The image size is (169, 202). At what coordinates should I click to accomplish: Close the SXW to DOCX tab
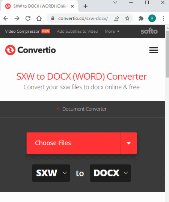coord(72,6)
